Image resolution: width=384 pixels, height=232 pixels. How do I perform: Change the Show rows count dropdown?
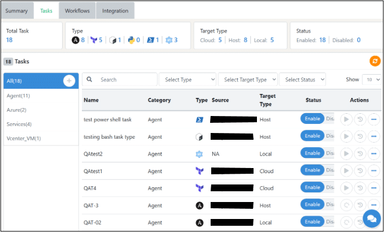pyautogui.click(x=372, y=80)
